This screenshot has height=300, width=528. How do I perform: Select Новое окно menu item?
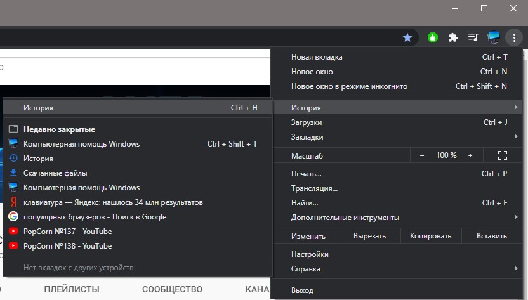[x=397, y=72]
